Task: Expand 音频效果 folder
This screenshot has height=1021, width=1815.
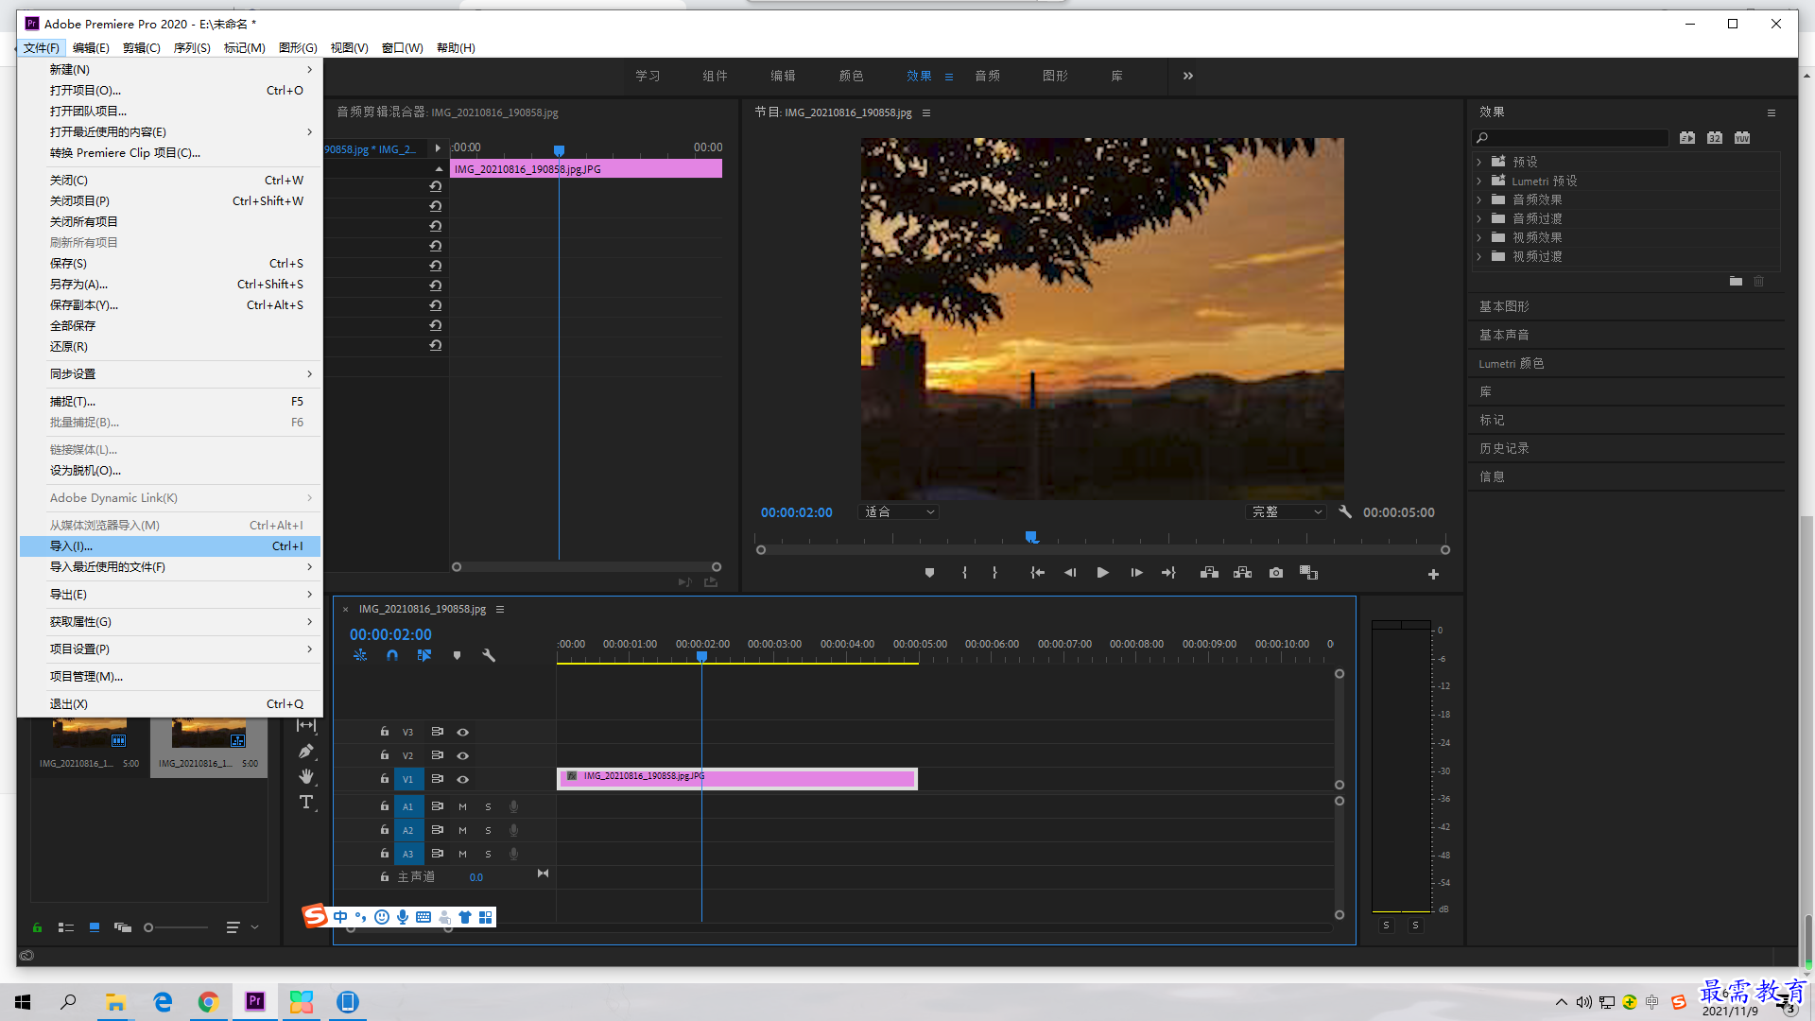Action: [x=1479, y=199]
